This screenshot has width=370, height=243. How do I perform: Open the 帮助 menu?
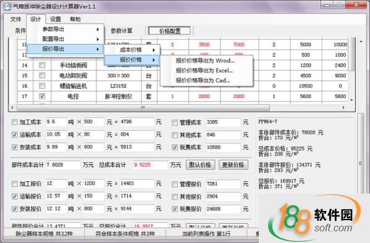click(75, 19)
